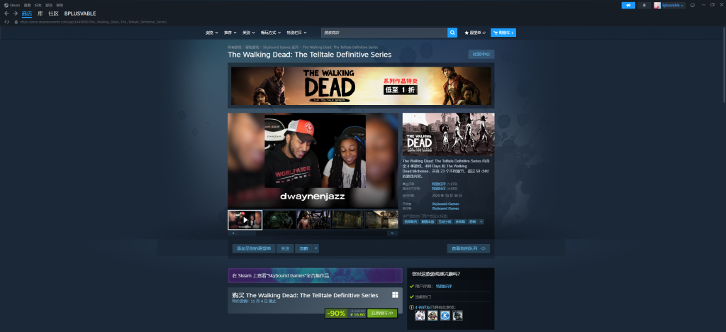Expand the 畅玩方式 dropdown
This screenshot has height=332, width=726.
(272, 33)
